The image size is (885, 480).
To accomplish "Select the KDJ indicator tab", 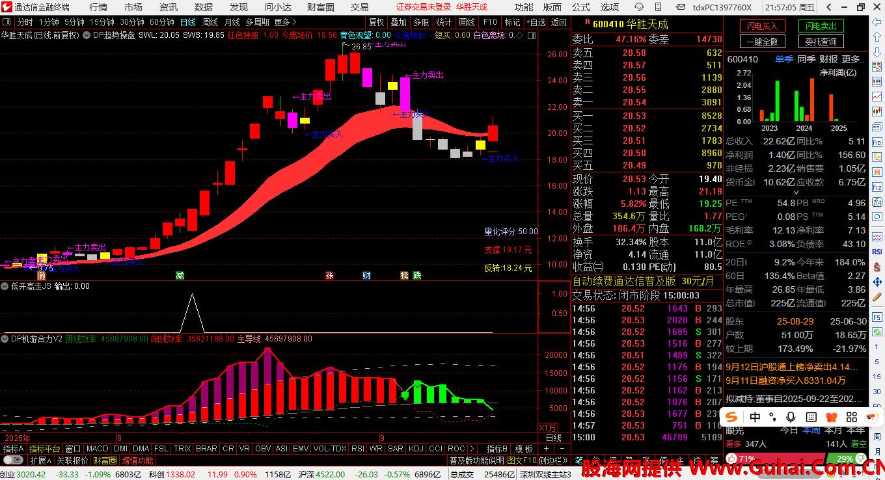I will point(416,449).
